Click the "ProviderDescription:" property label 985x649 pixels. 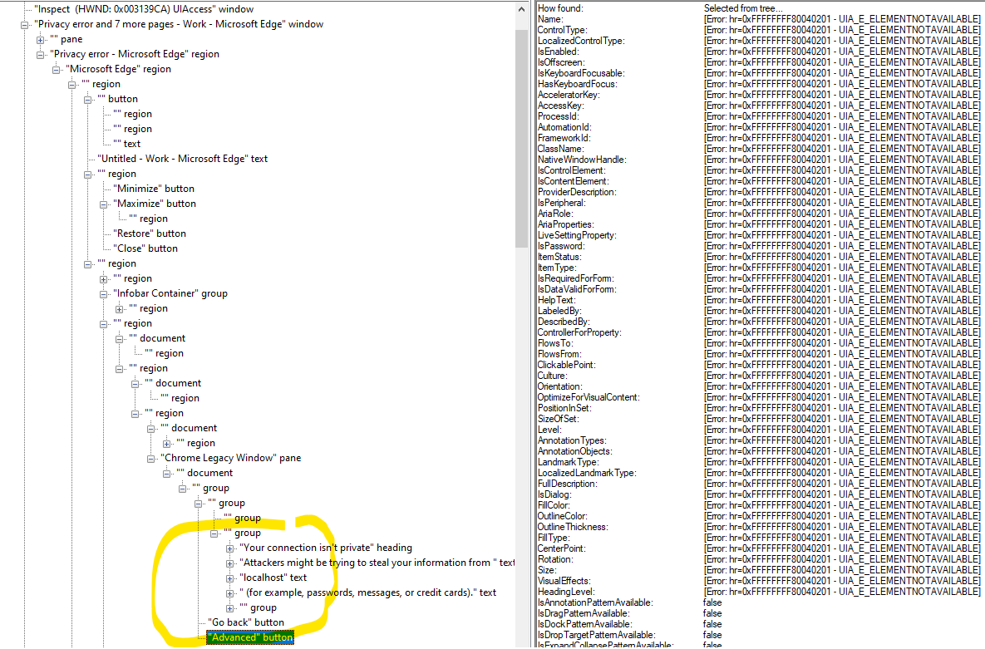click(577, 192)
